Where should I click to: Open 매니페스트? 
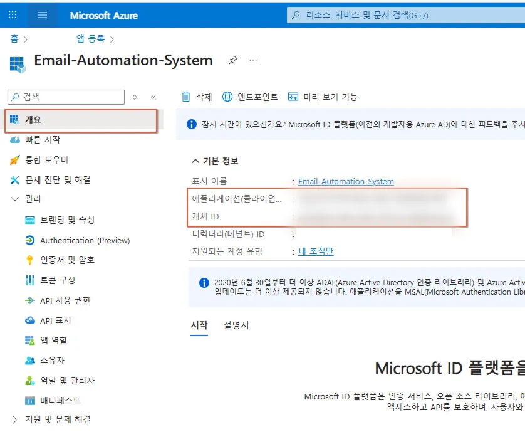tap(60, 401)
